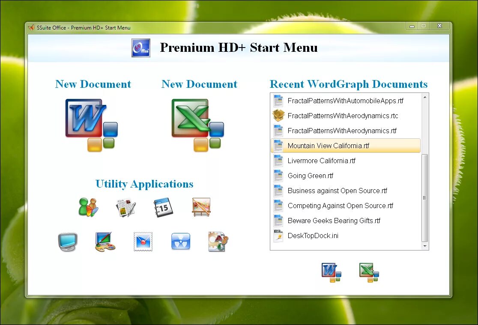Image resolution: width=478 pixels, height=325 pixels.
Task: Open Competing Against Open Source.rtf
Action: pyautogui.click(x=345, y=206)
